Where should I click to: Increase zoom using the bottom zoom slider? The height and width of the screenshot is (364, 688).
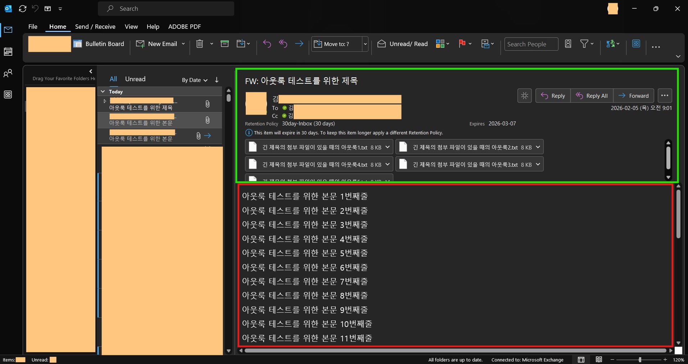pos(665,360)
